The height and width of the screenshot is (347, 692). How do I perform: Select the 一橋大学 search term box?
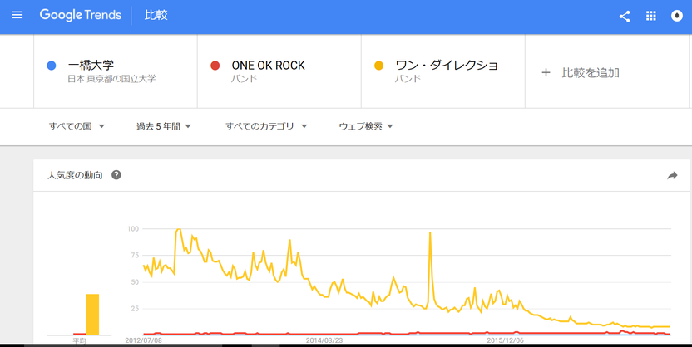tap(116, 71)
